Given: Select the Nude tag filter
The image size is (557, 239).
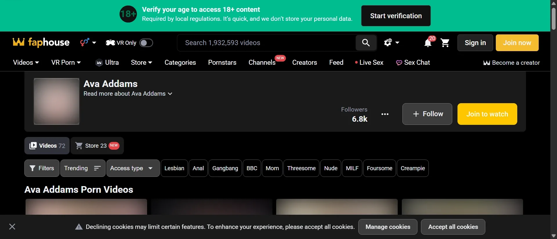Looking at the screenshot, I should [x=331, y=168].
